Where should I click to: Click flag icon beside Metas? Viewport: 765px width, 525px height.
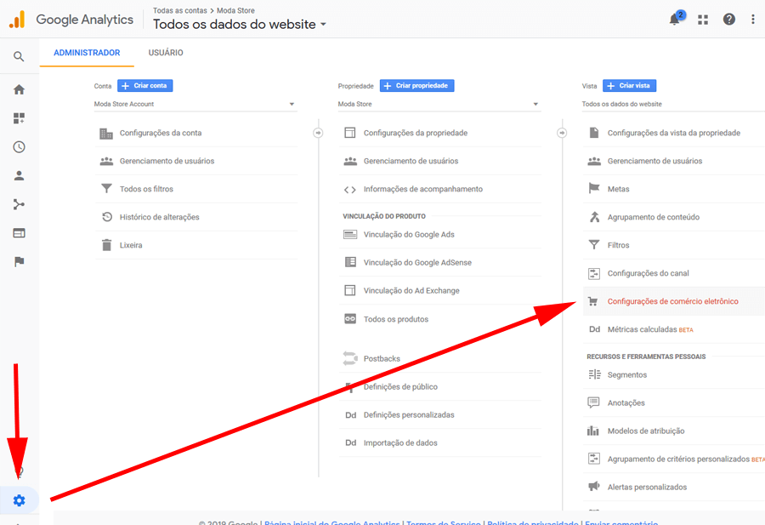pos(594,188)
